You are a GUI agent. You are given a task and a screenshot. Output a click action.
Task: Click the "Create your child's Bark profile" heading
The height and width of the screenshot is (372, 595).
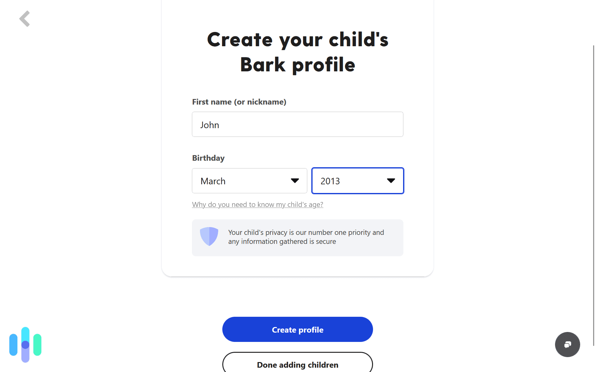[297, 52]
